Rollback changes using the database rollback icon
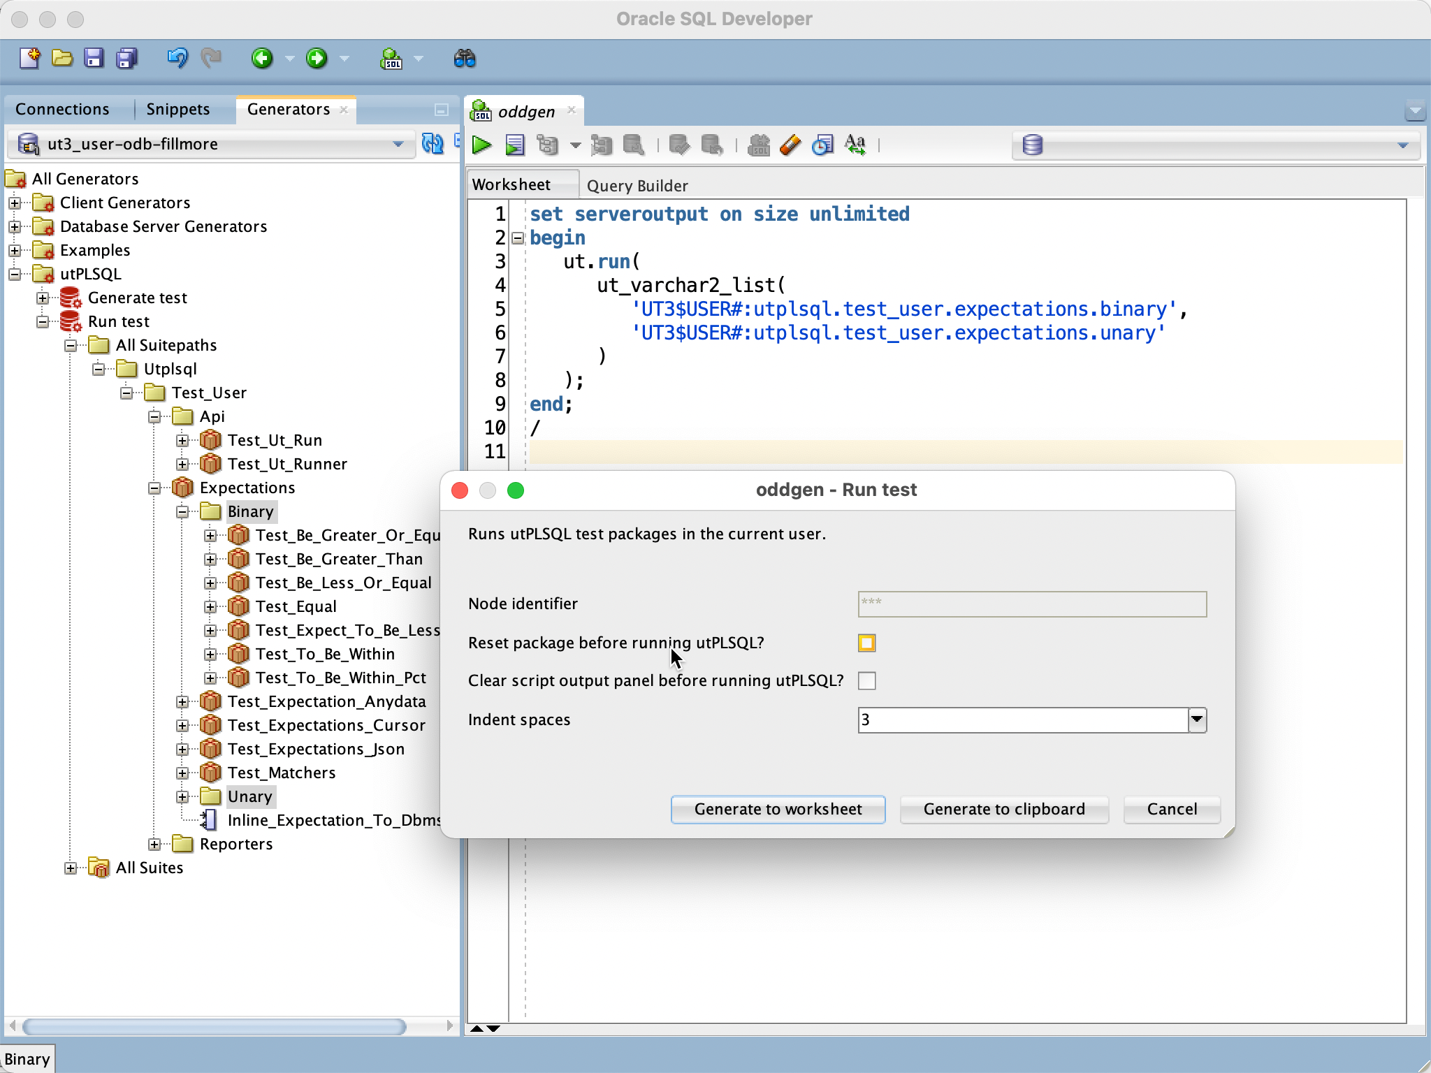 pos(713,145)
